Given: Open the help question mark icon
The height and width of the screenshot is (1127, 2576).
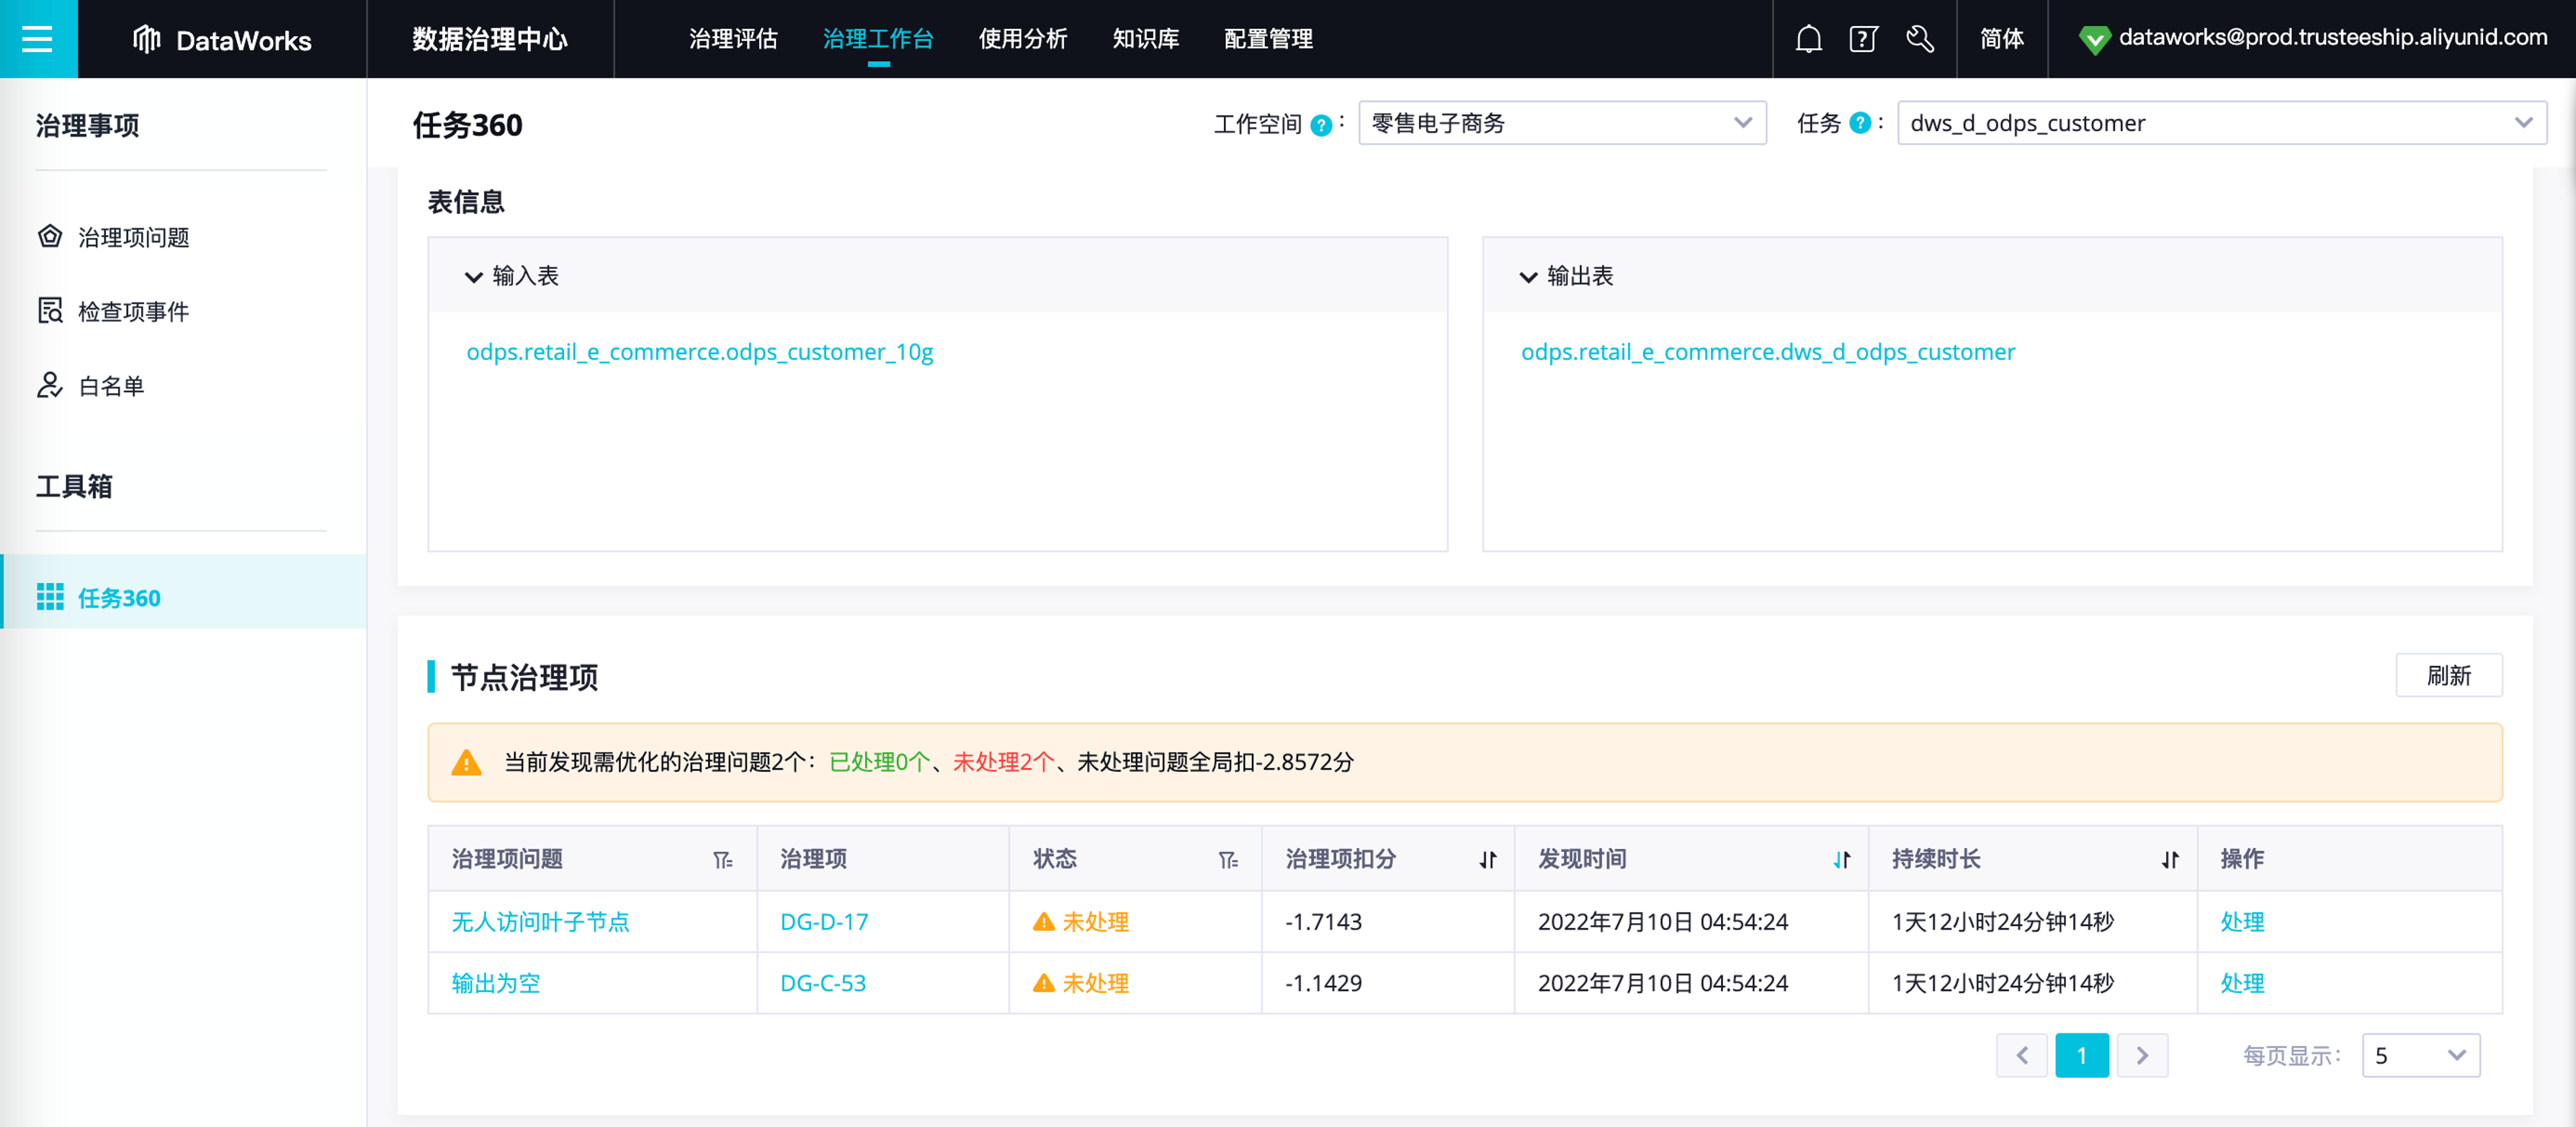Looking at the screenshot, I should 1863,39.
